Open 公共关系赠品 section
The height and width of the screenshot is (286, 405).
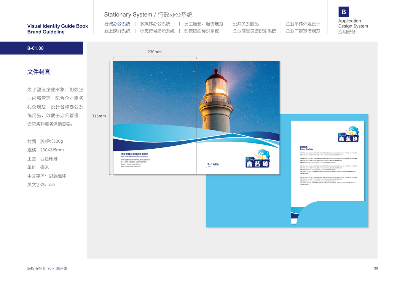[x=245, y=24]
